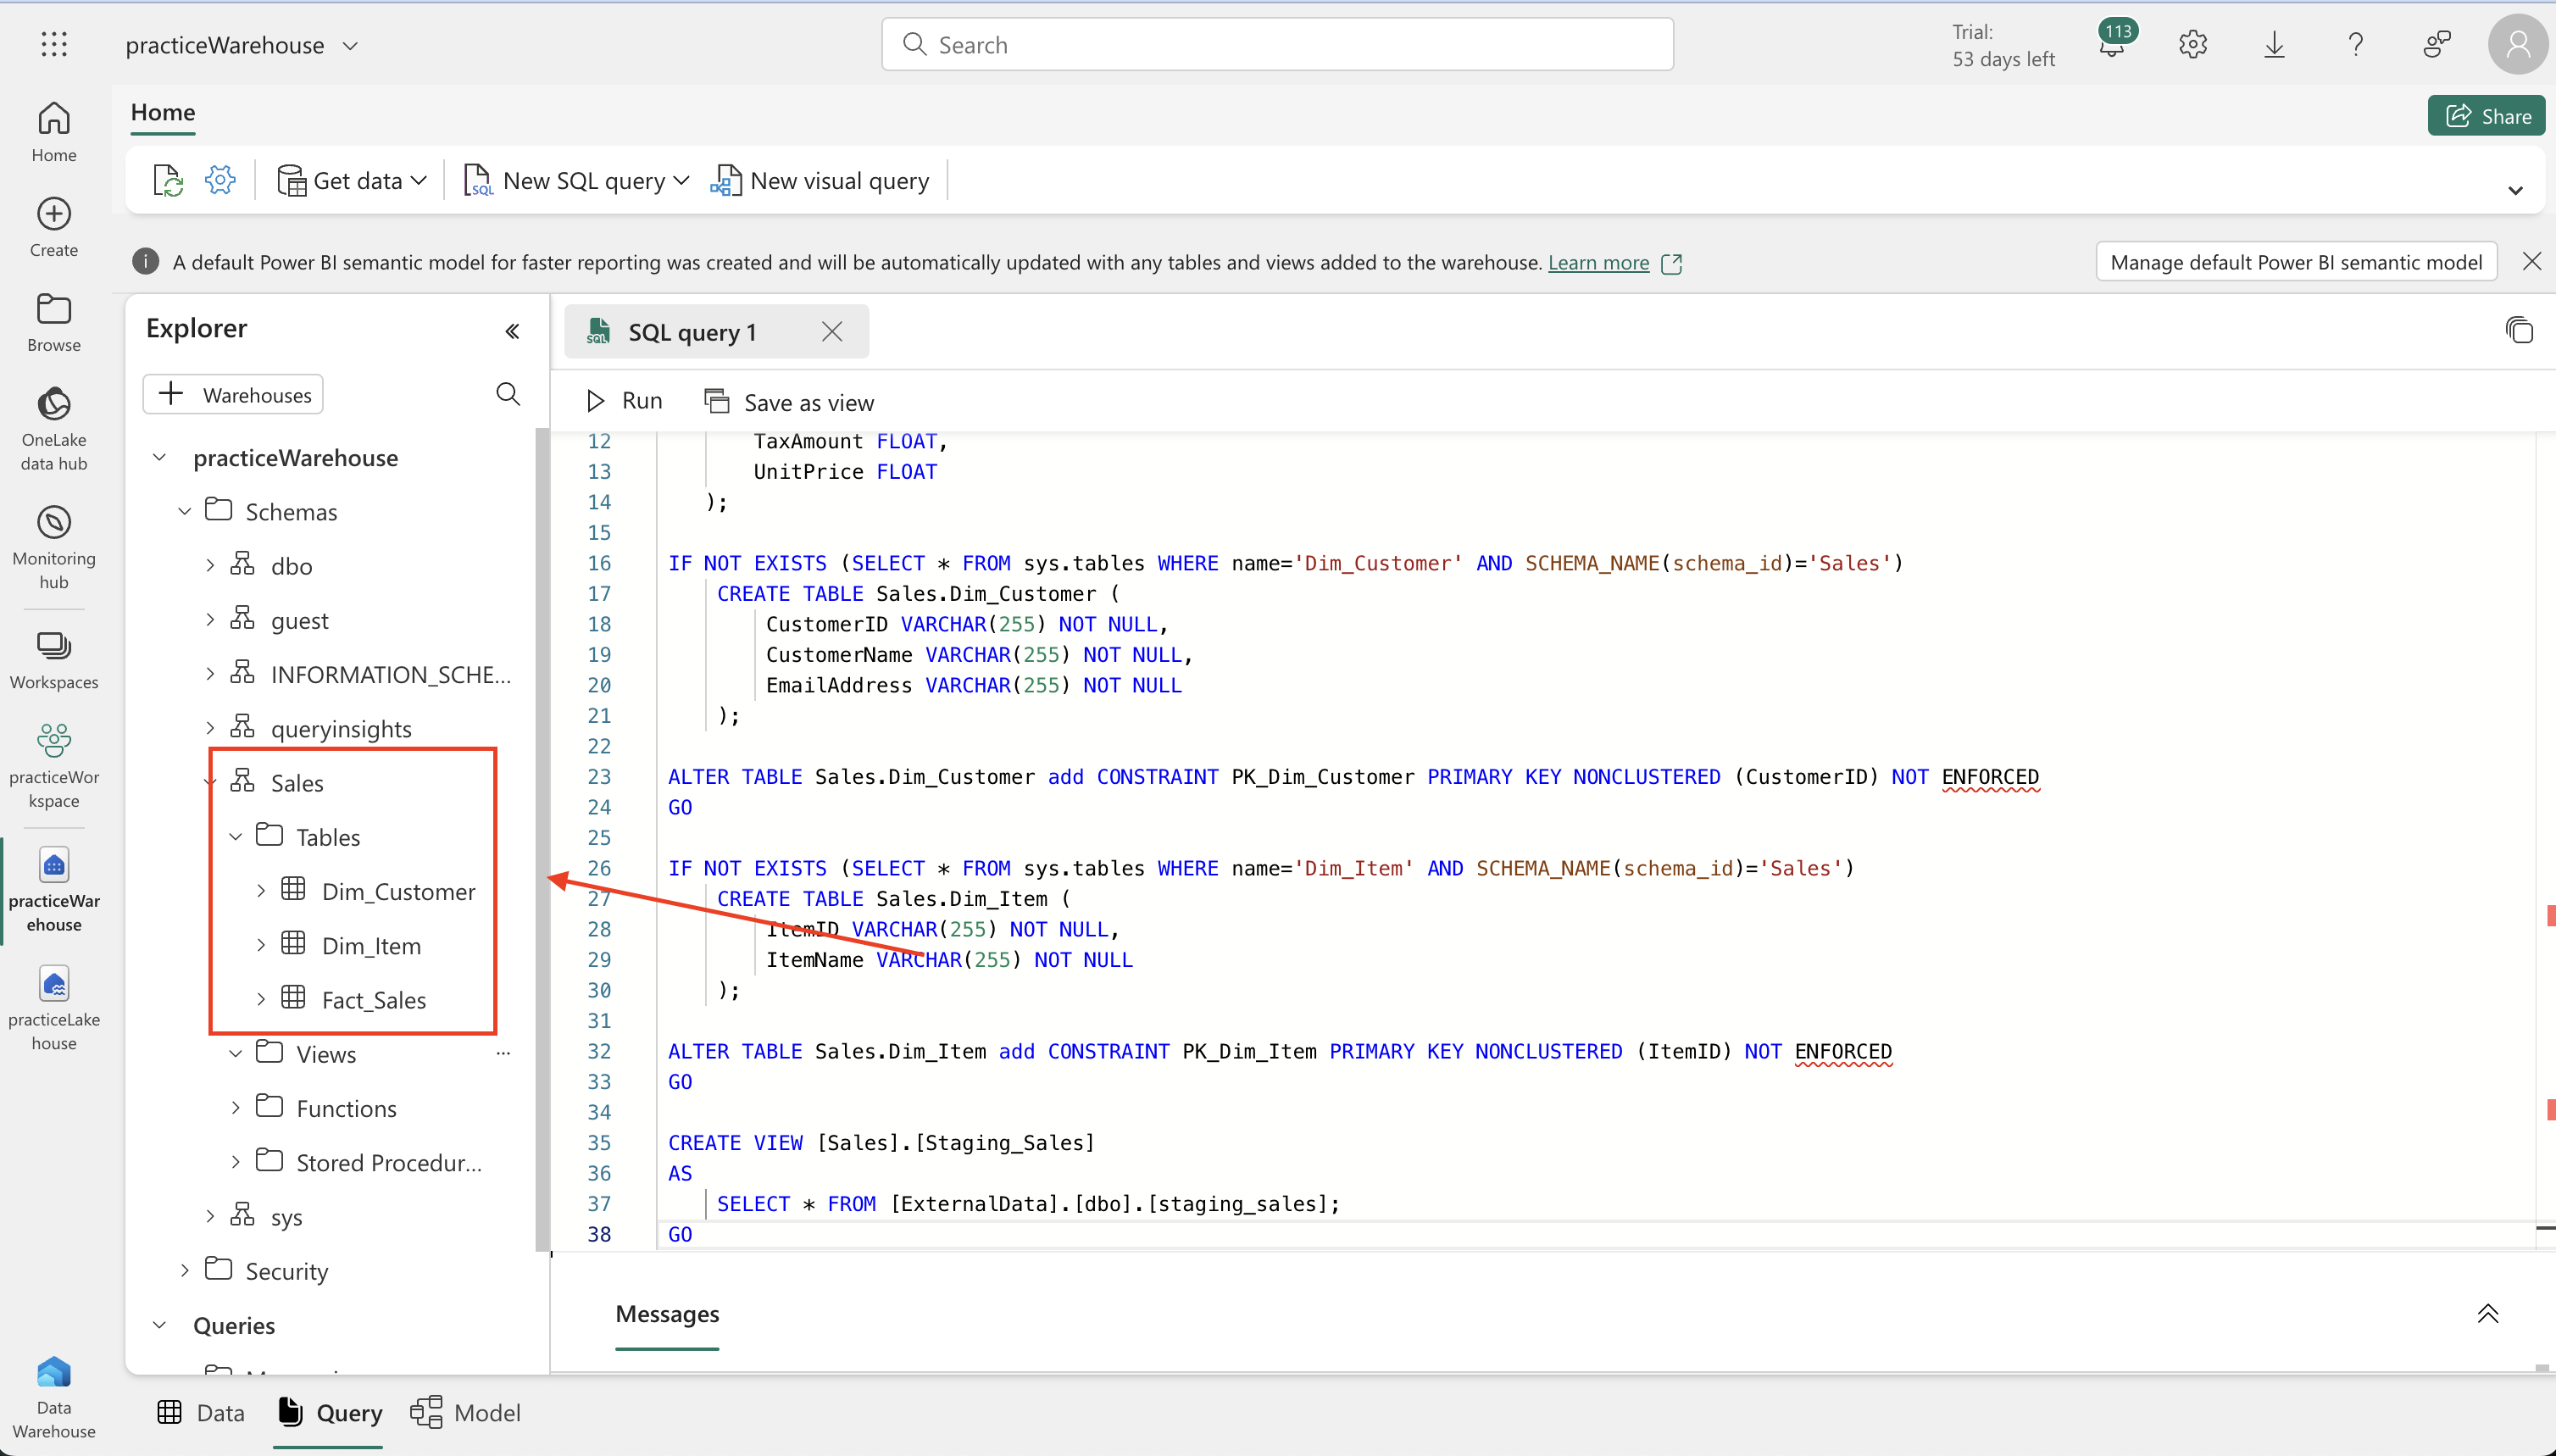Expand the Security folder
The height and width of the screenshot is (1456, 2556).
click(x=184, y=1270)
